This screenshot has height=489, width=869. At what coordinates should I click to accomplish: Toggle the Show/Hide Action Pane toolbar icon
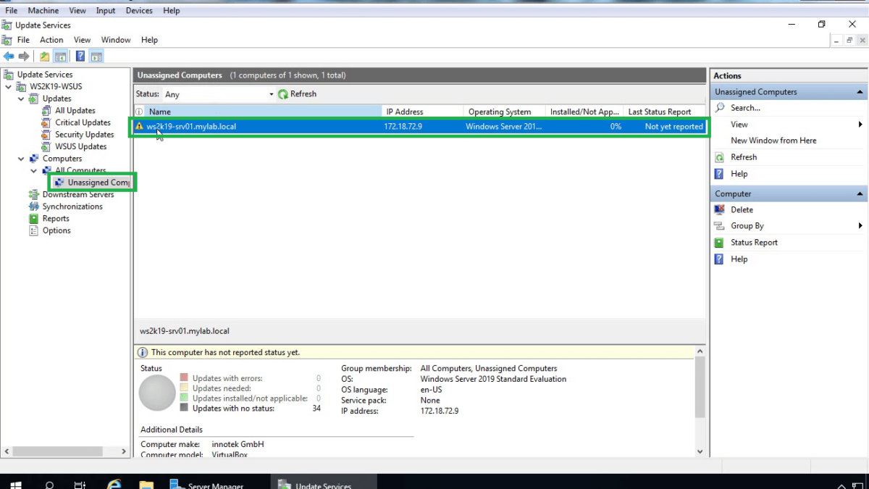pos(96,57)
